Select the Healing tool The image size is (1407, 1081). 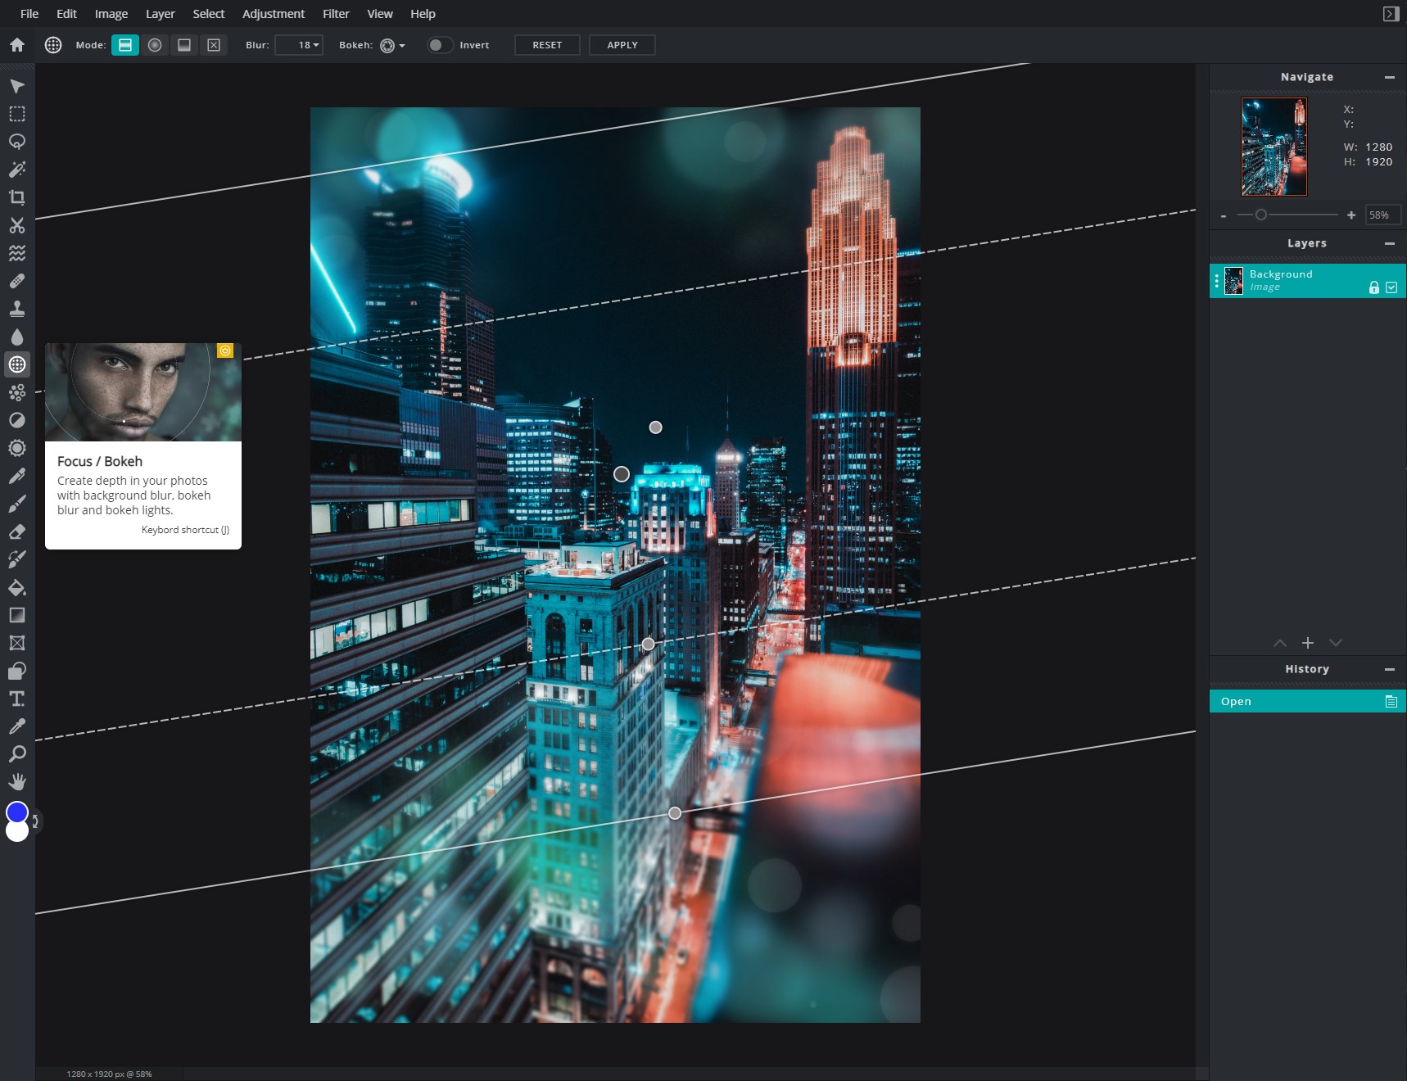[x=17, y=281]
